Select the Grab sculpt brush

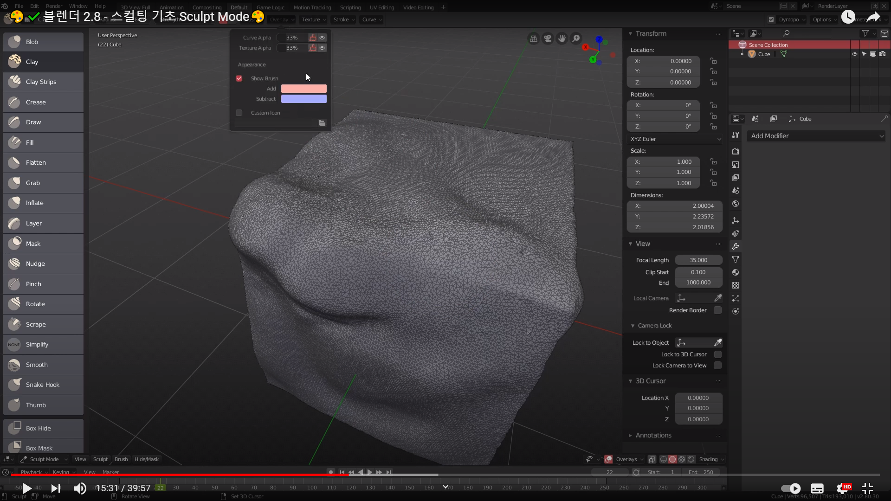[43, 183]
